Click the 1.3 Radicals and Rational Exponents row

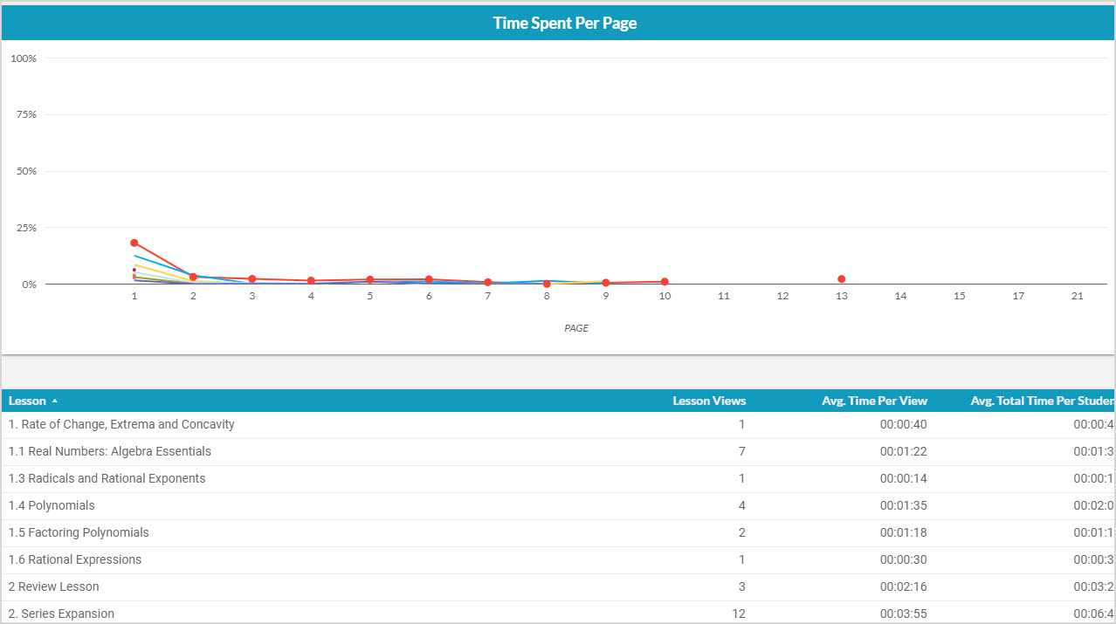tap(107, 479)
